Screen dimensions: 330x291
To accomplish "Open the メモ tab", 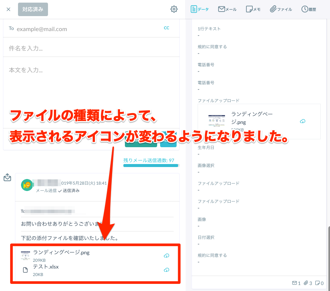I will [253, 9].
